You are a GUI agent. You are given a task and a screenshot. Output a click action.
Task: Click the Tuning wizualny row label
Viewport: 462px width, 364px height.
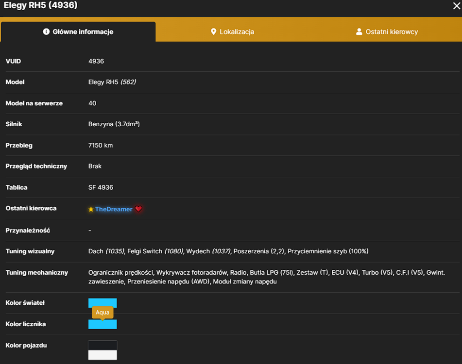30,251
